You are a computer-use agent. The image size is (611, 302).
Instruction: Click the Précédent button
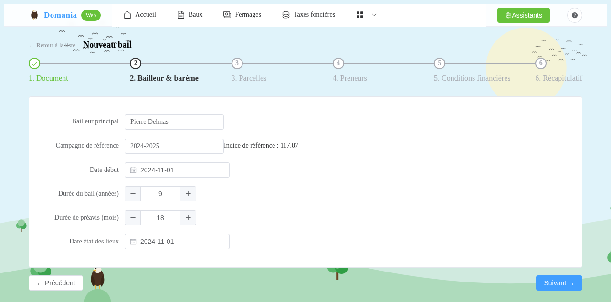coord(56,283)
